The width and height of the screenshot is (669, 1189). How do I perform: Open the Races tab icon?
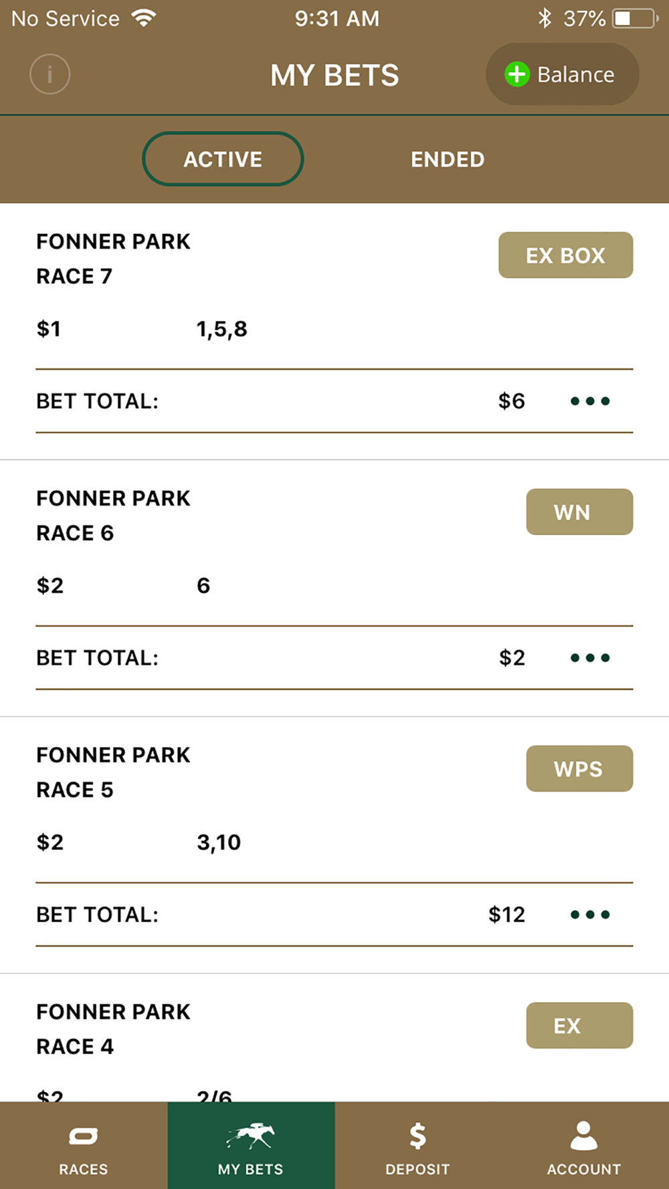(84, 1136)
